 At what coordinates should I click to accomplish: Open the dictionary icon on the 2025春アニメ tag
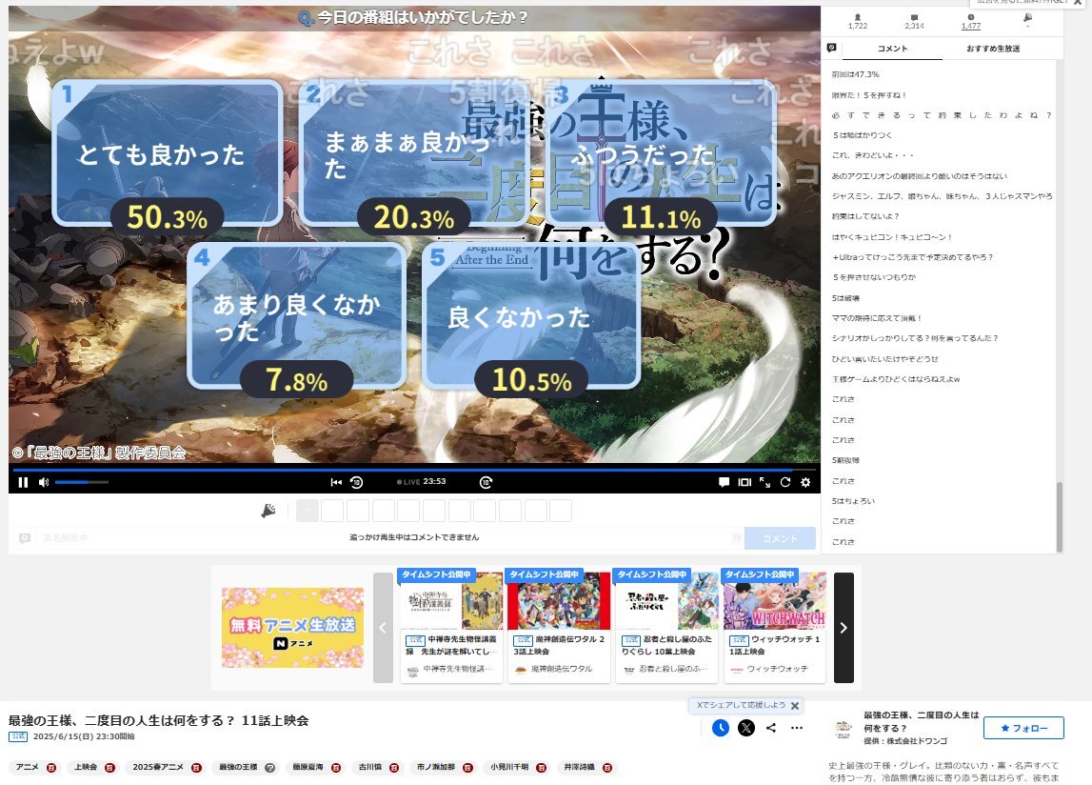[196, 768]
